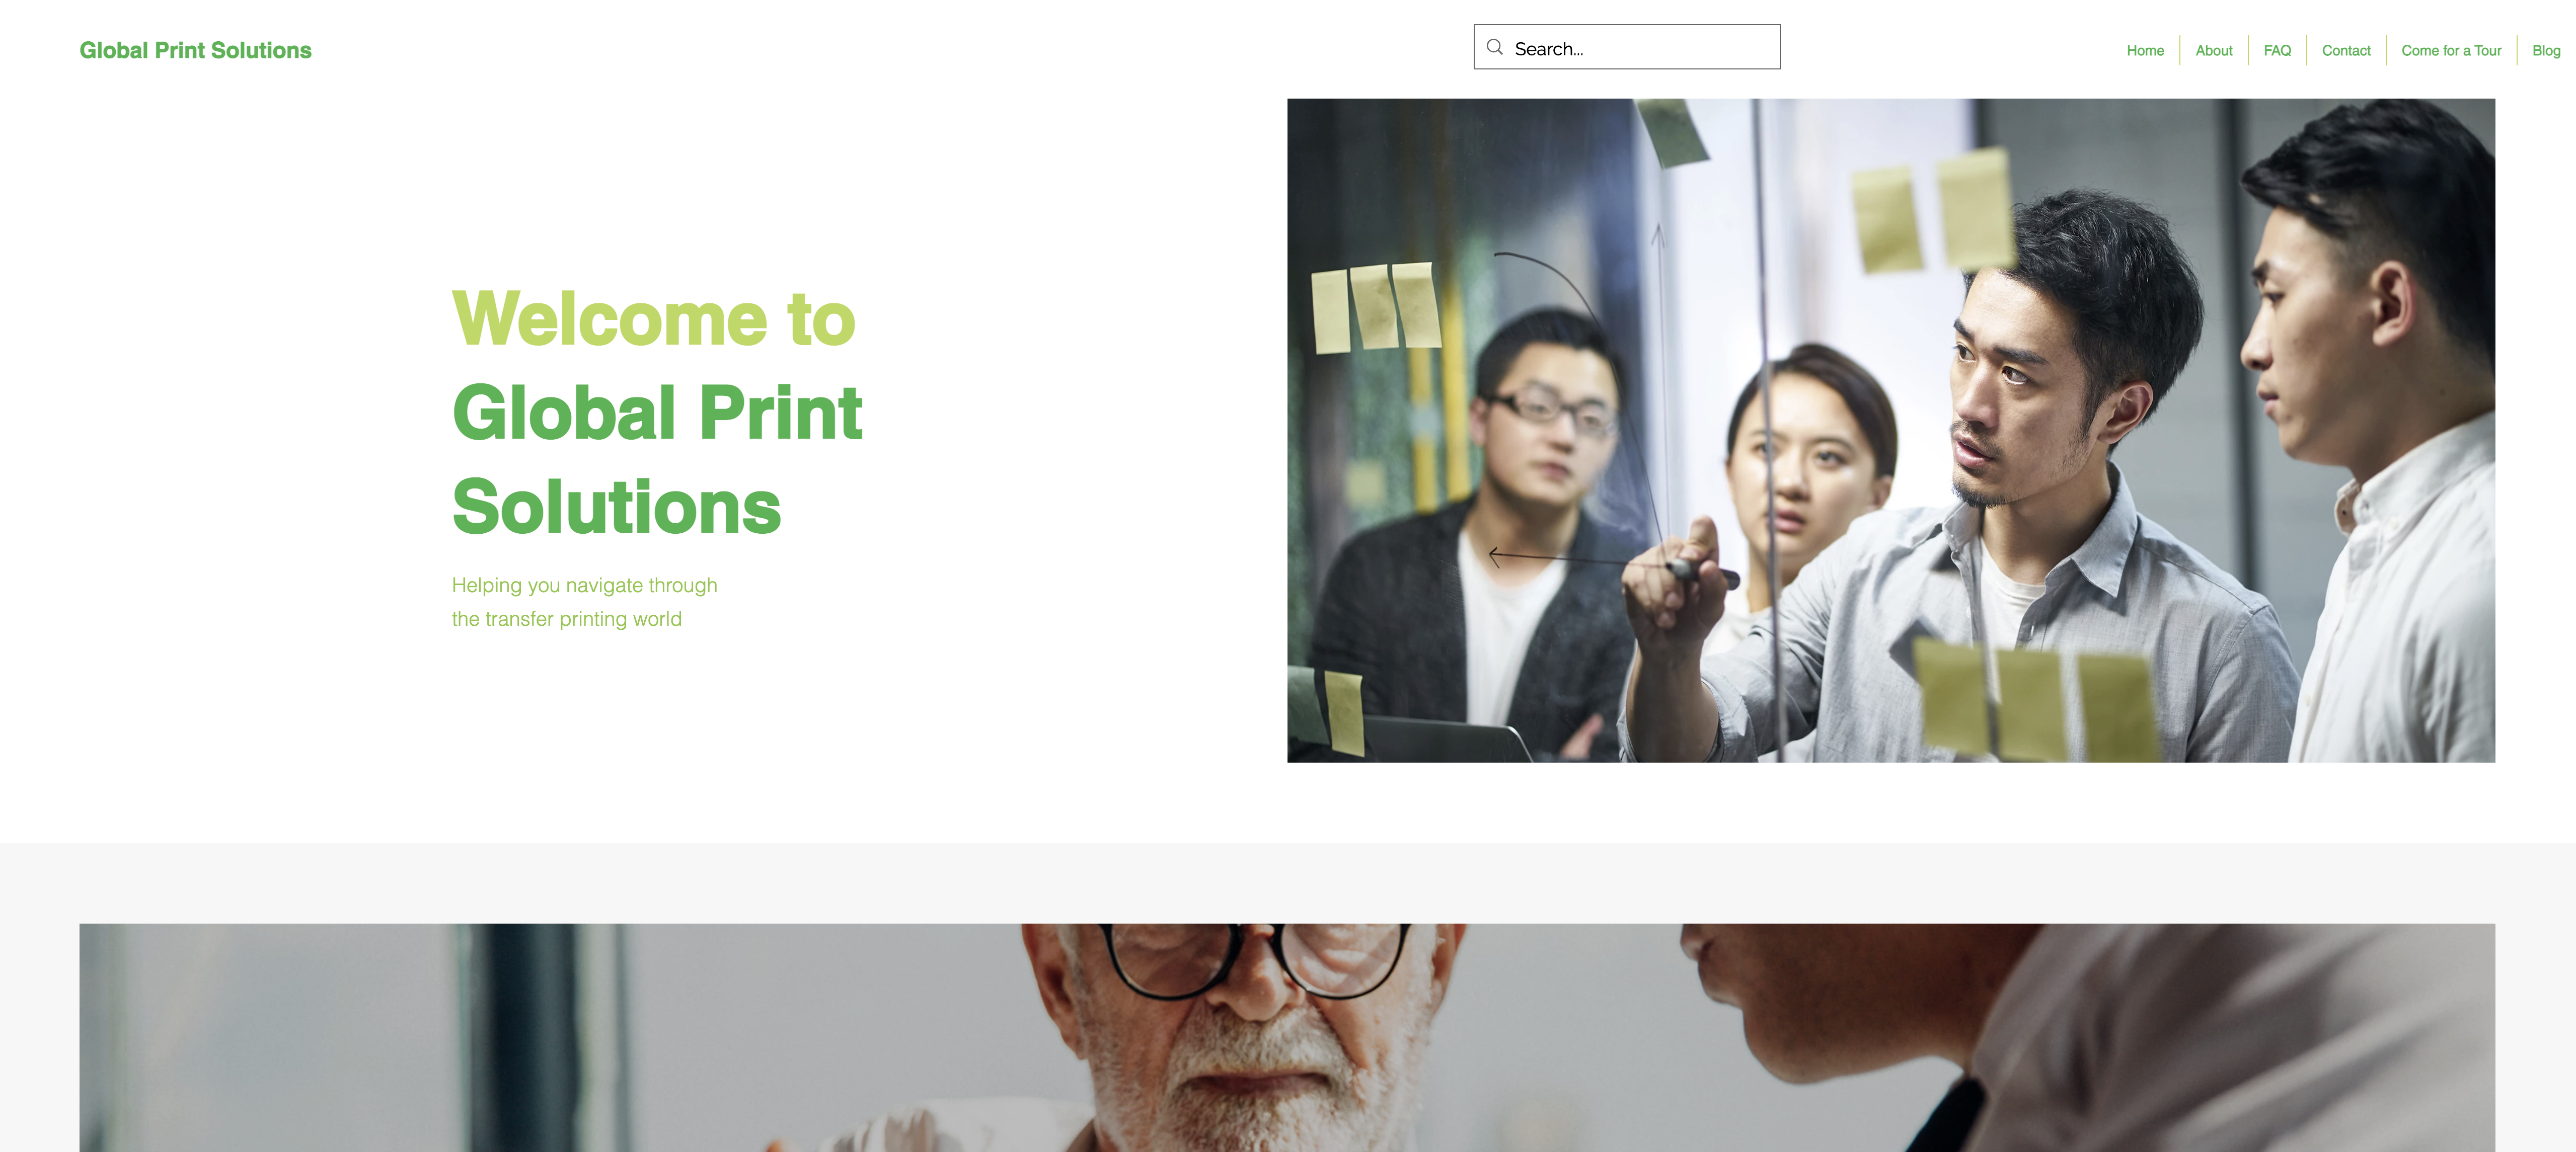Open the Home menu item
This screenshot has height=1152, width=2576.
pyautogui.click(x=2145, y=50)
